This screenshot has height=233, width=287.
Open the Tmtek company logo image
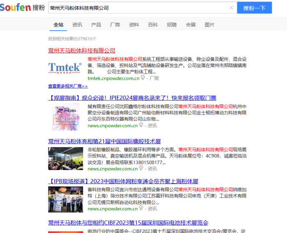(x=65, y=67)
